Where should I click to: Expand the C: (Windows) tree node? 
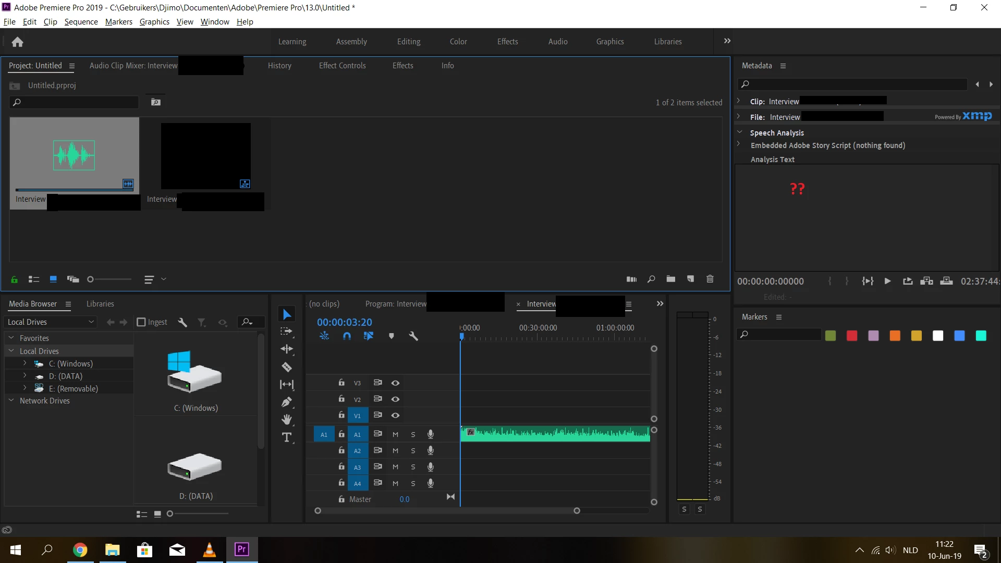click(25, 363)
